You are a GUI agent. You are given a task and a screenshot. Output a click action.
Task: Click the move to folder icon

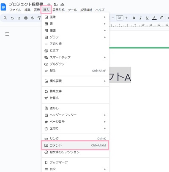click(x=56, y=5)
